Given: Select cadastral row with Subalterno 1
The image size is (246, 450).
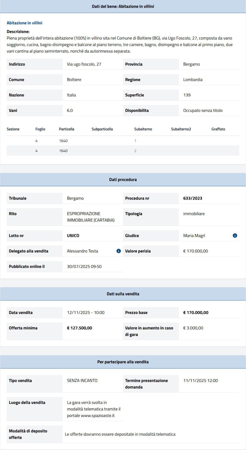Looking at the screenshot, I should coord(123,141).
